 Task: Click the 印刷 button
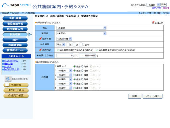pos(134,96)
